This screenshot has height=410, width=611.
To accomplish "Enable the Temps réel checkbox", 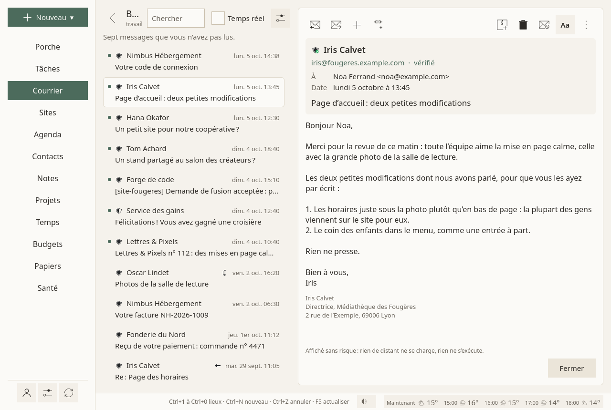I will point(218,18).
